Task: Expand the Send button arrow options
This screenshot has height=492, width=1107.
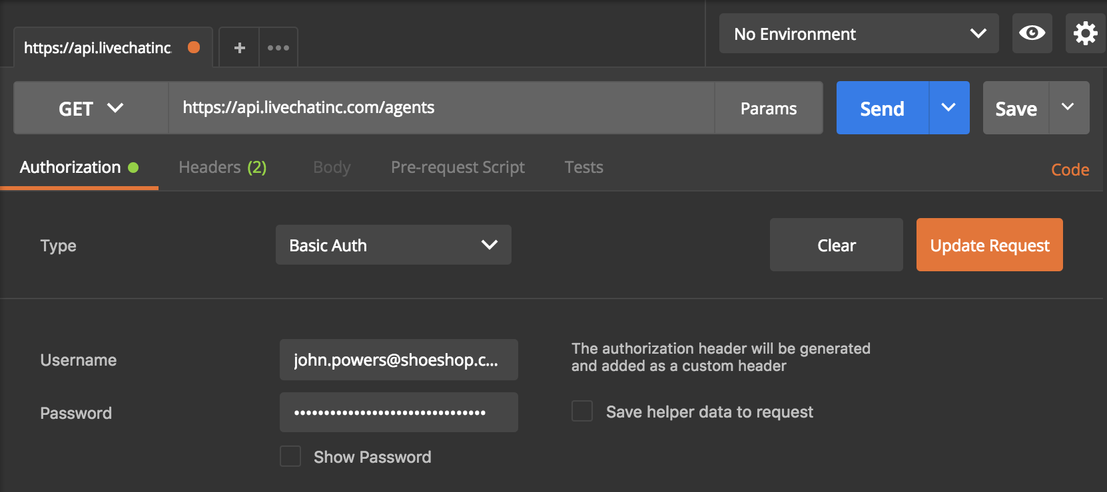Action: pos(948,108)
